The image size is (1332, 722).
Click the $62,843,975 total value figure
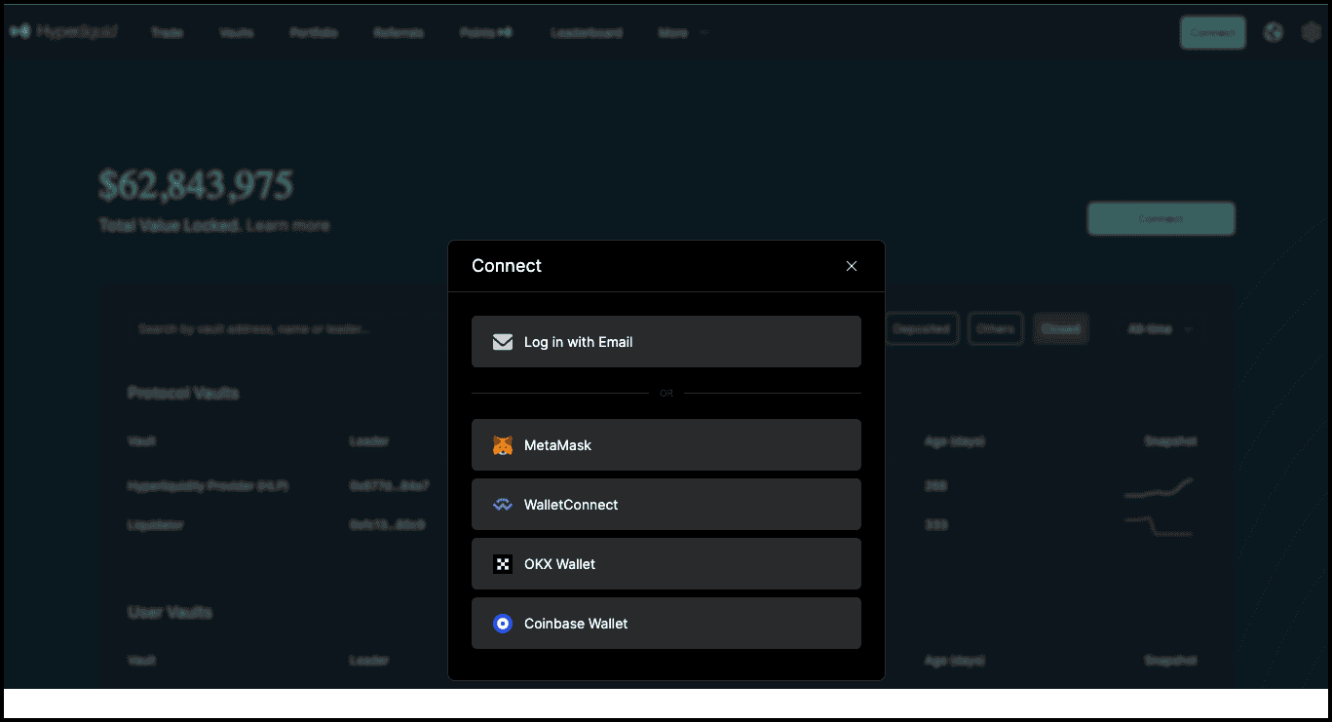(x=196, y=185)
